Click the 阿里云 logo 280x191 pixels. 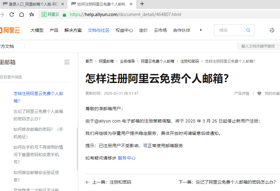10,30
